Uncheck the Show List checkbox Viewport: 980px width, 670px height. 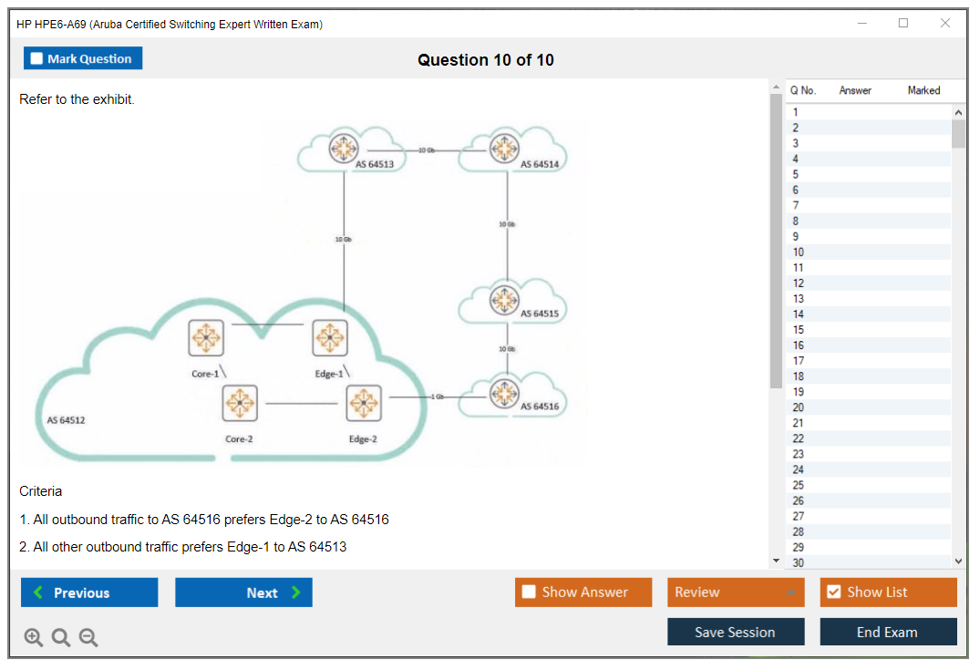[x=833, y=593]
